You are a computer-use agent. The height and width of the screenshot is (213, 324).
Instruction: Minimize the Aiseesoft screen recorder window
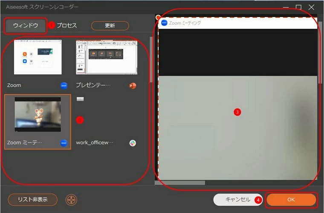point(286,7)
